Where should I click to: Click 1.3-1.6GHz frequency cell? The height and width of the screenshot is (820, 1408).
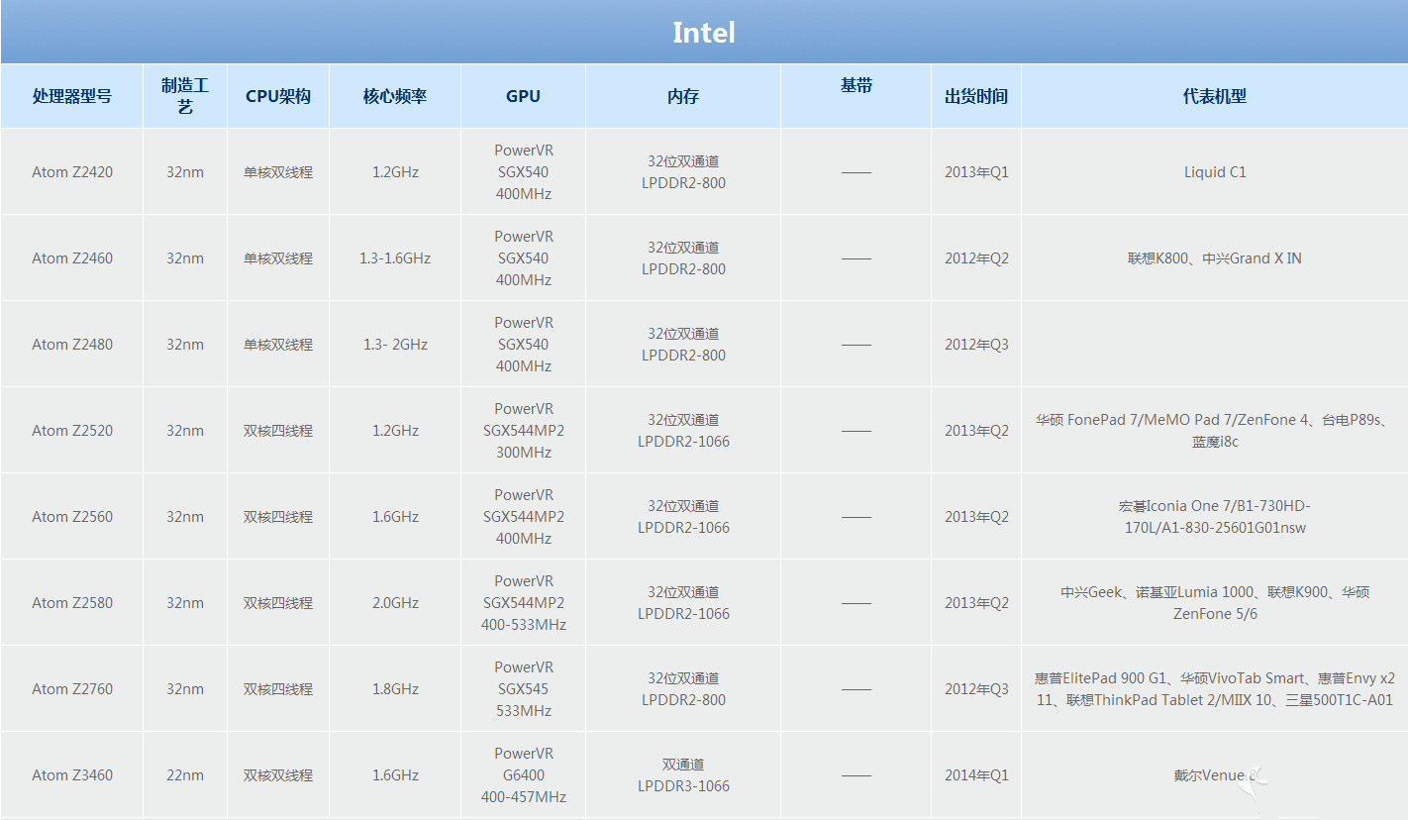click(x=395, y=258)
